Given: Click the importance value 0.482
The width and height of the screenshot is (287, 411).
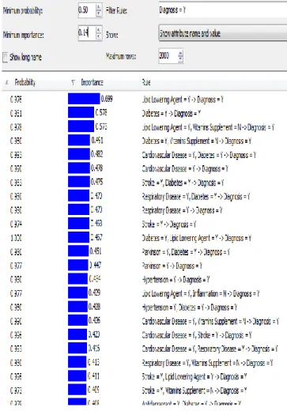Looking at the screenshot, I should pos(96,154).
